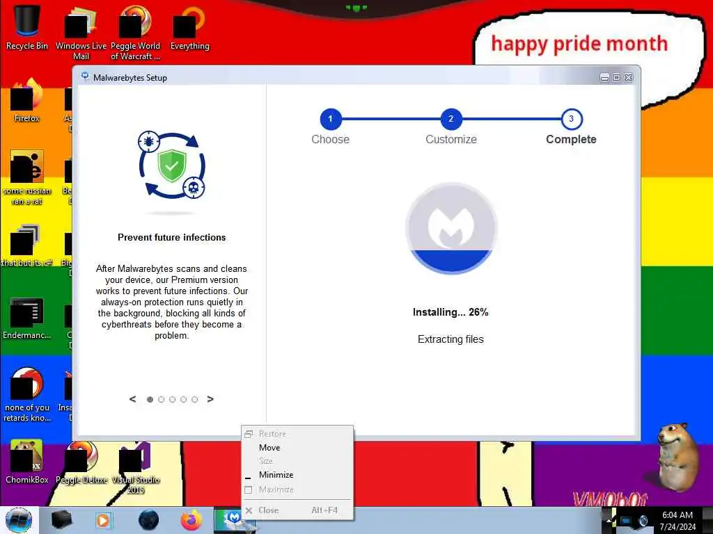Open the Endermanc... desktop icon
This screenshot has height=534, width=713.
(27, 318)
